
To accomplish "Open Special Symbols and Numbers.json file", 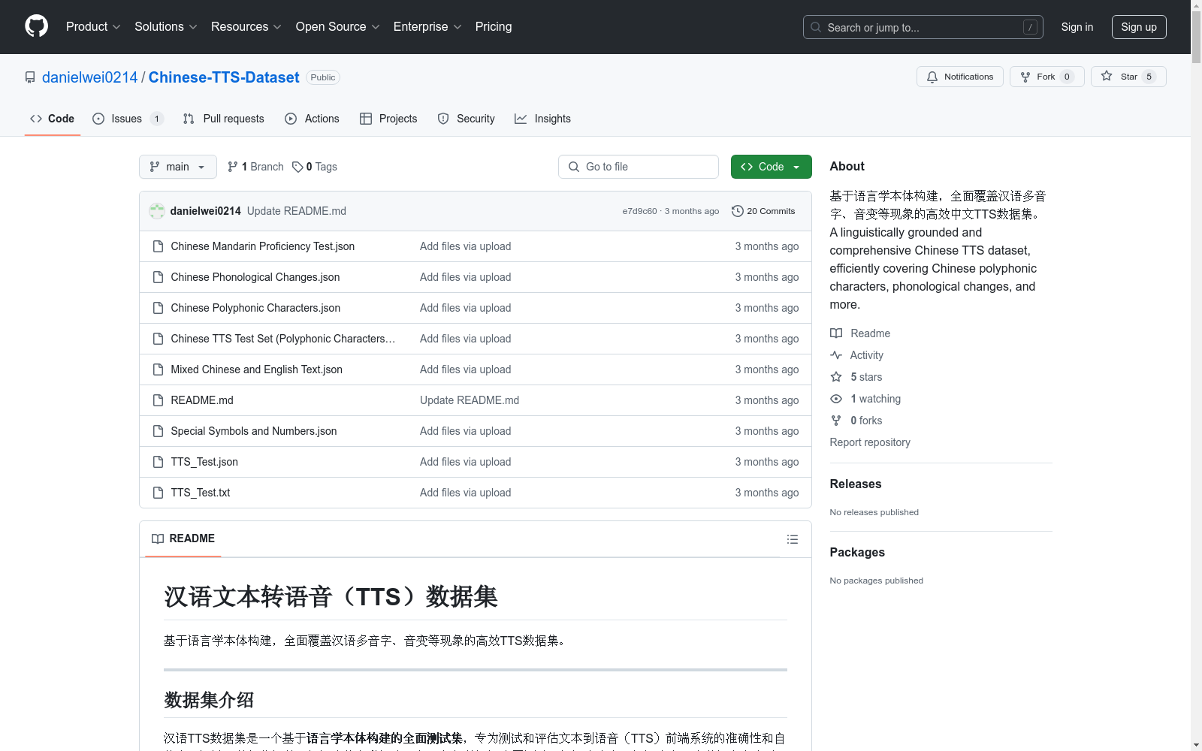I will [x=254, y=431].
